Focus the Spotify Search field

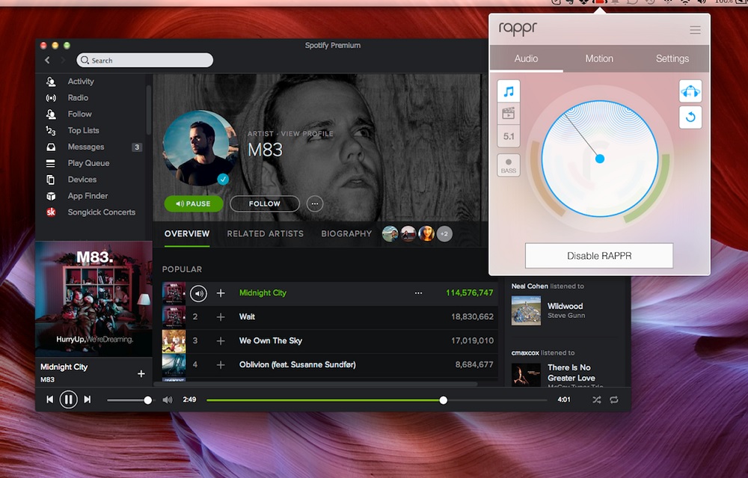pos(144,60)
